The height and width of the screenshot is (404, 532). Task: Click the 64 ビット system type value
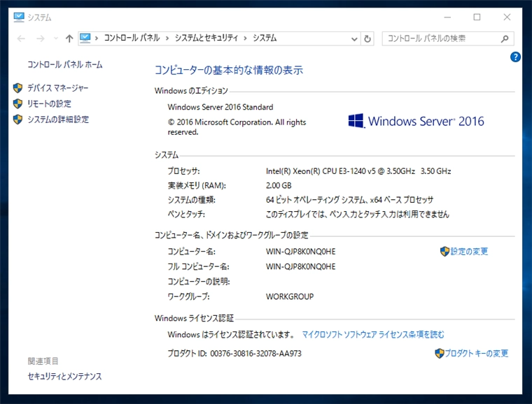tap(349, 200)
